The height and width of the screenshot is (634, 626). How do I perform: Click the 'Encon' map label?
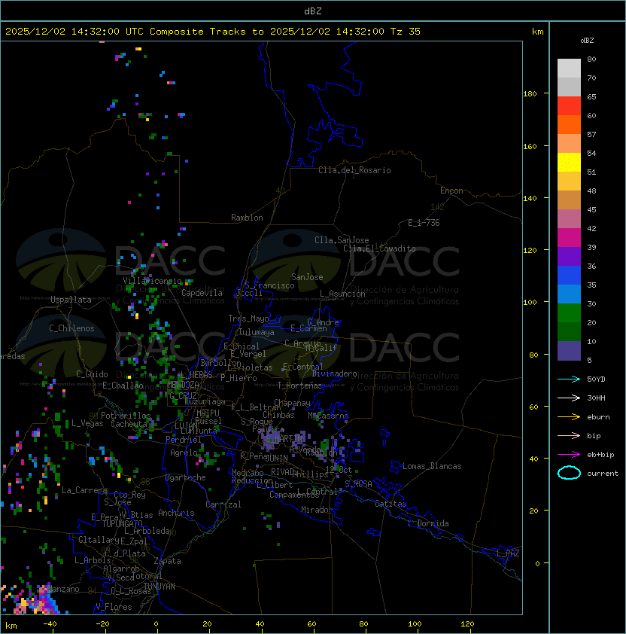pos(451,191)
